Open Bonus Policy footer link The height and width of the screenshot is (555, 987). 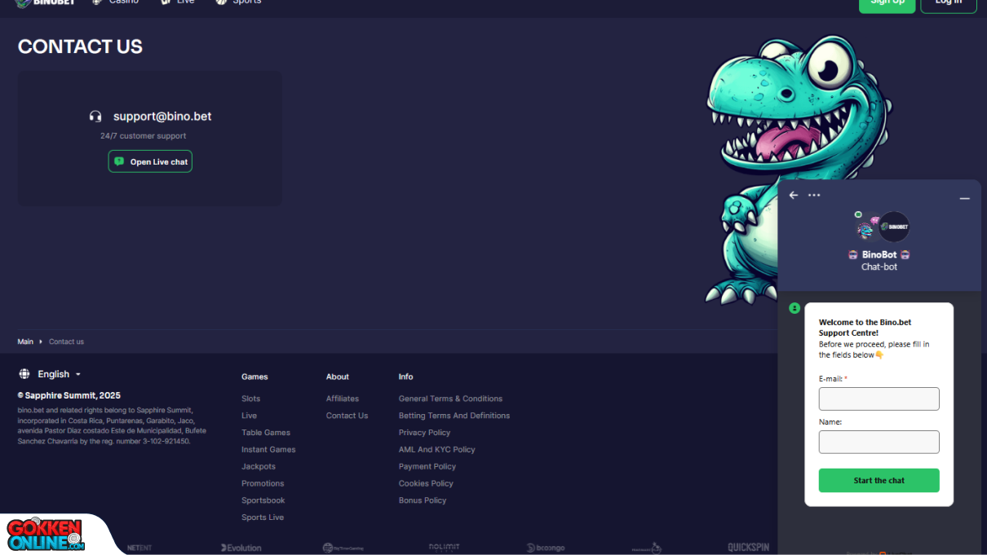pos(423,500)
